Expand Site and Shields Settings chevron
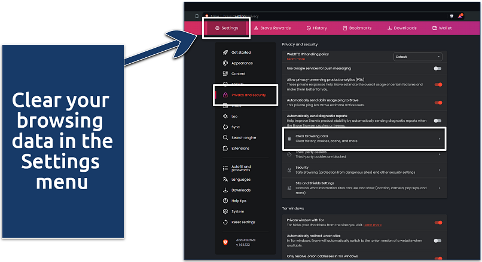This screenshot has width=482, height=262. pyautogui.click(x=440, y=188)
